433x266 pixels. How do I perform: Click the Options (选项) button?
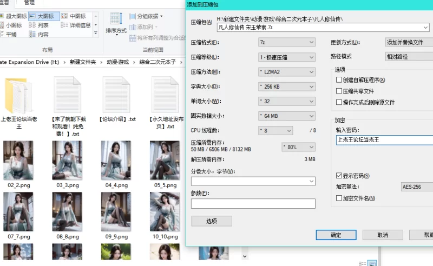click(x=212, y=221)
